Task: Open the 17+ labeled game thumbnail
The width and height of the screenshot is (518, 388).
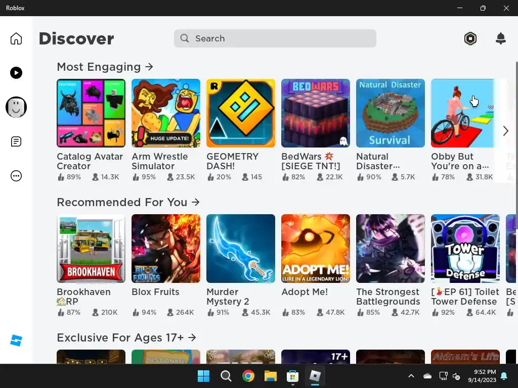Action: point(316,357)
